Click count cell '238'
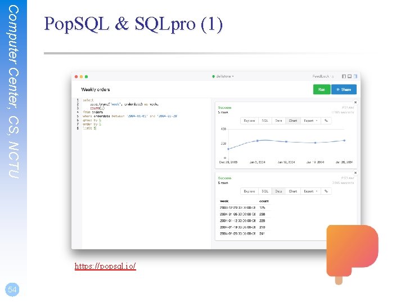The height and width of the screenshot is (303, 405). click(x=262, y=214)
